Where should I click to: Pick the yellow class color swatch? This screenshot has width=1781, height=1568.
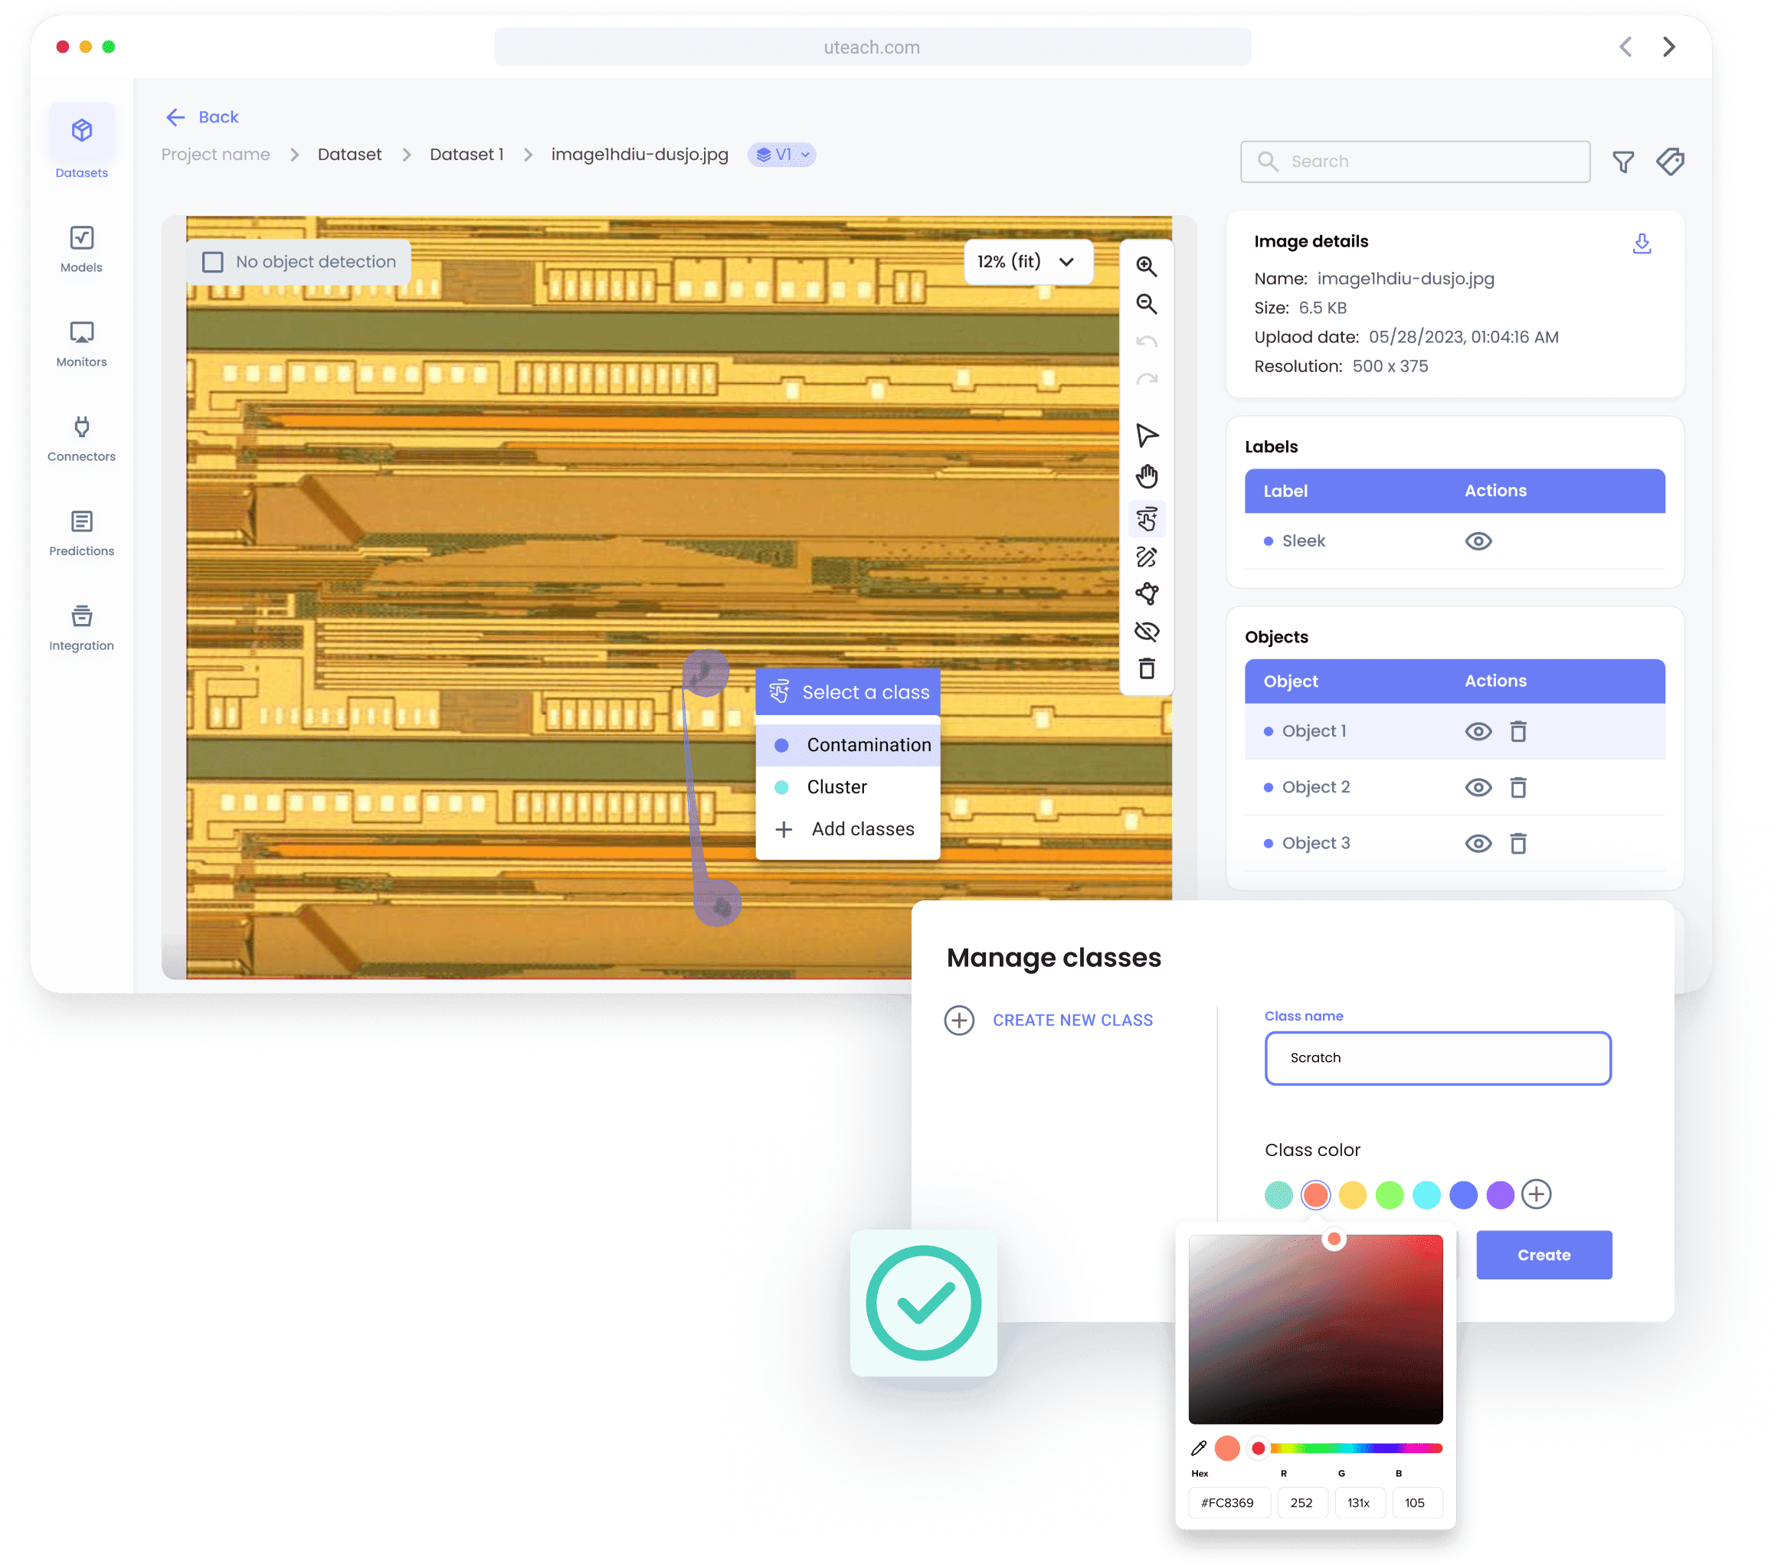(x=1352, y=1194)
